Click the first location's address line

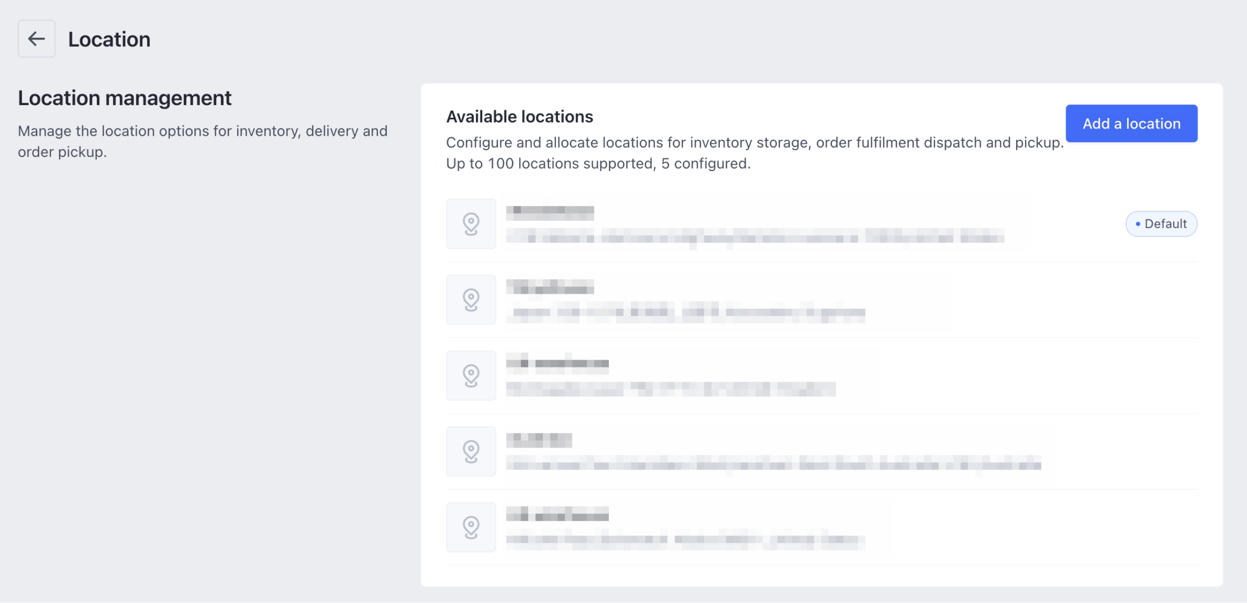[755, 238]
